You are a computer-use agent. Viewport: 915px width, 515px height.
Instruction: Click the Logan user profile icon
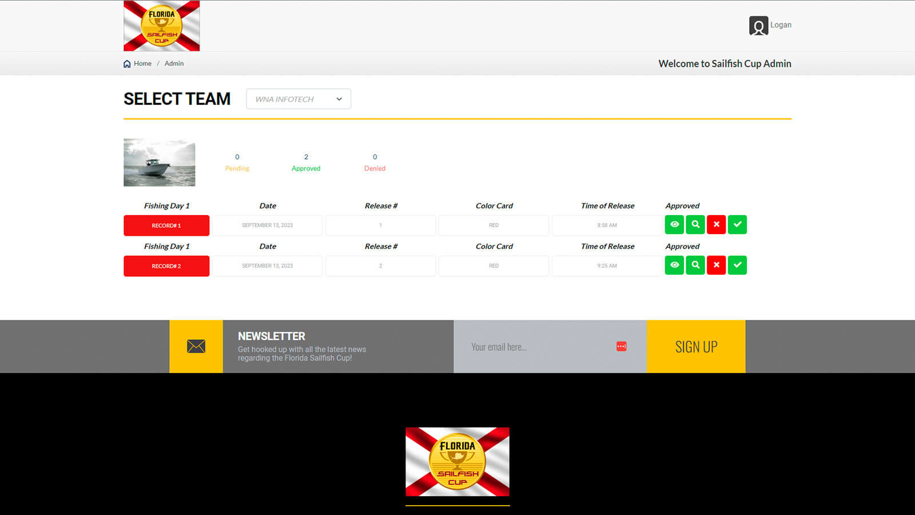click(758, 26)
